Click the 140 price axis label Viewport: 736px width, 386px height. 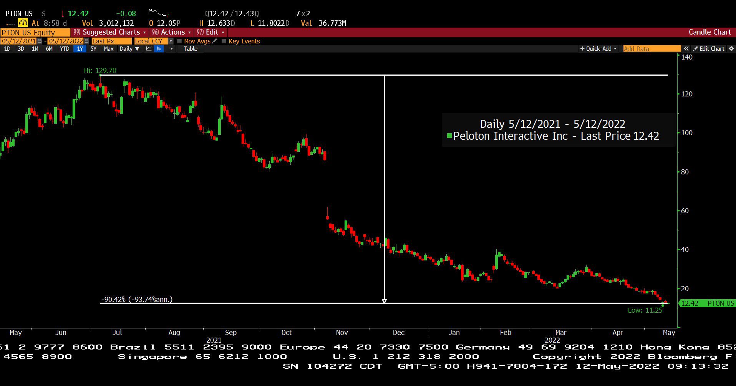point(686,57)
